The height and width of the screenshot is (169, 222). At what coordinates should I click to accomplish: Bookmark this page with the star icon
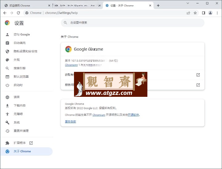pyautogui.click(x=195, y=13)
